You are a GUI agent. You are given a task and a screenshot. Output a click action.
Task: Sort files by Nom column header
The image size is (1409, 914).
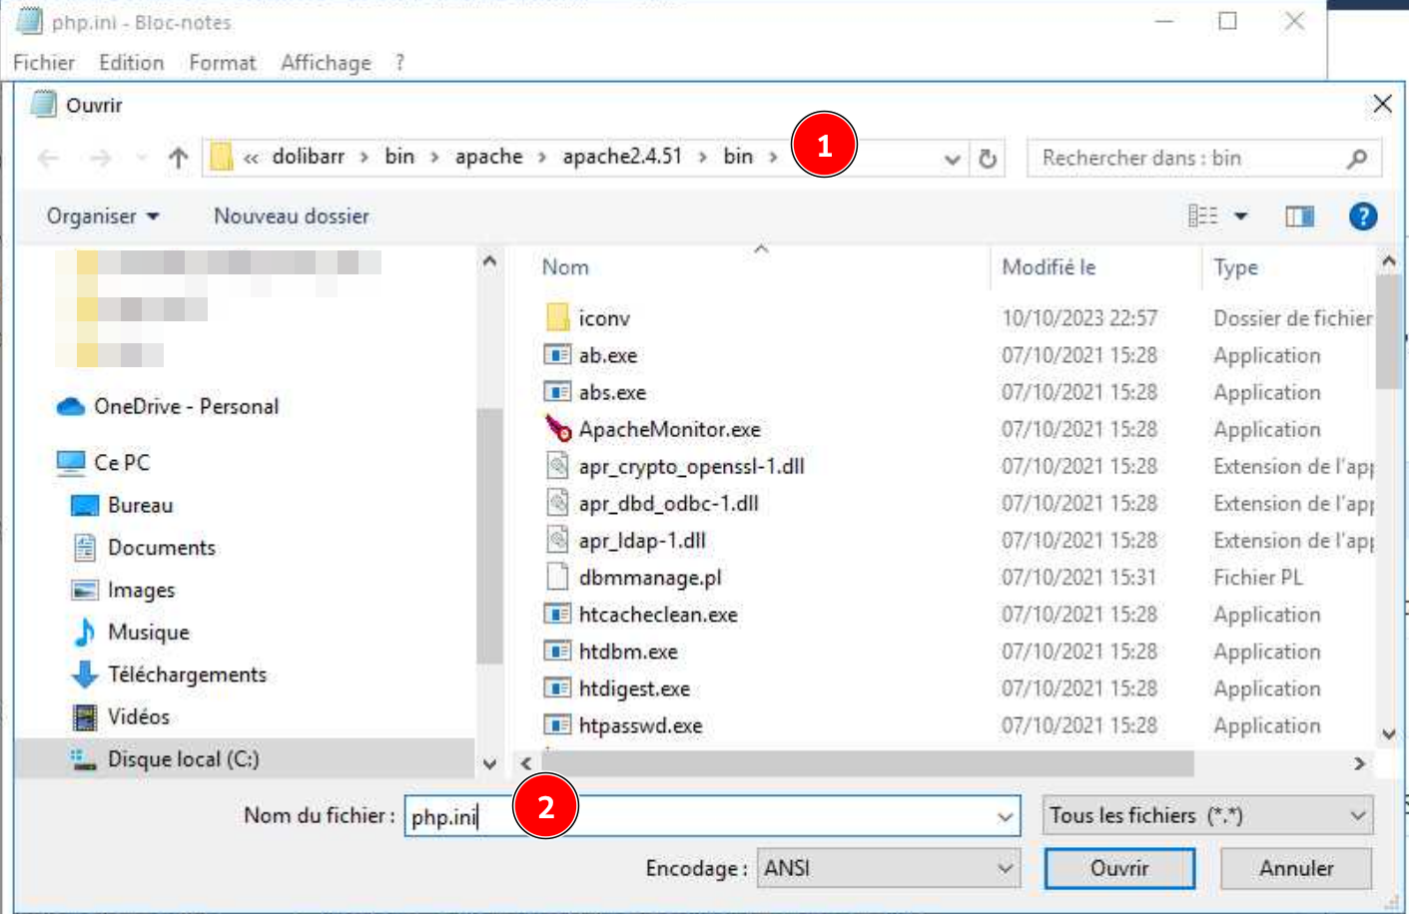coord(565,267)
